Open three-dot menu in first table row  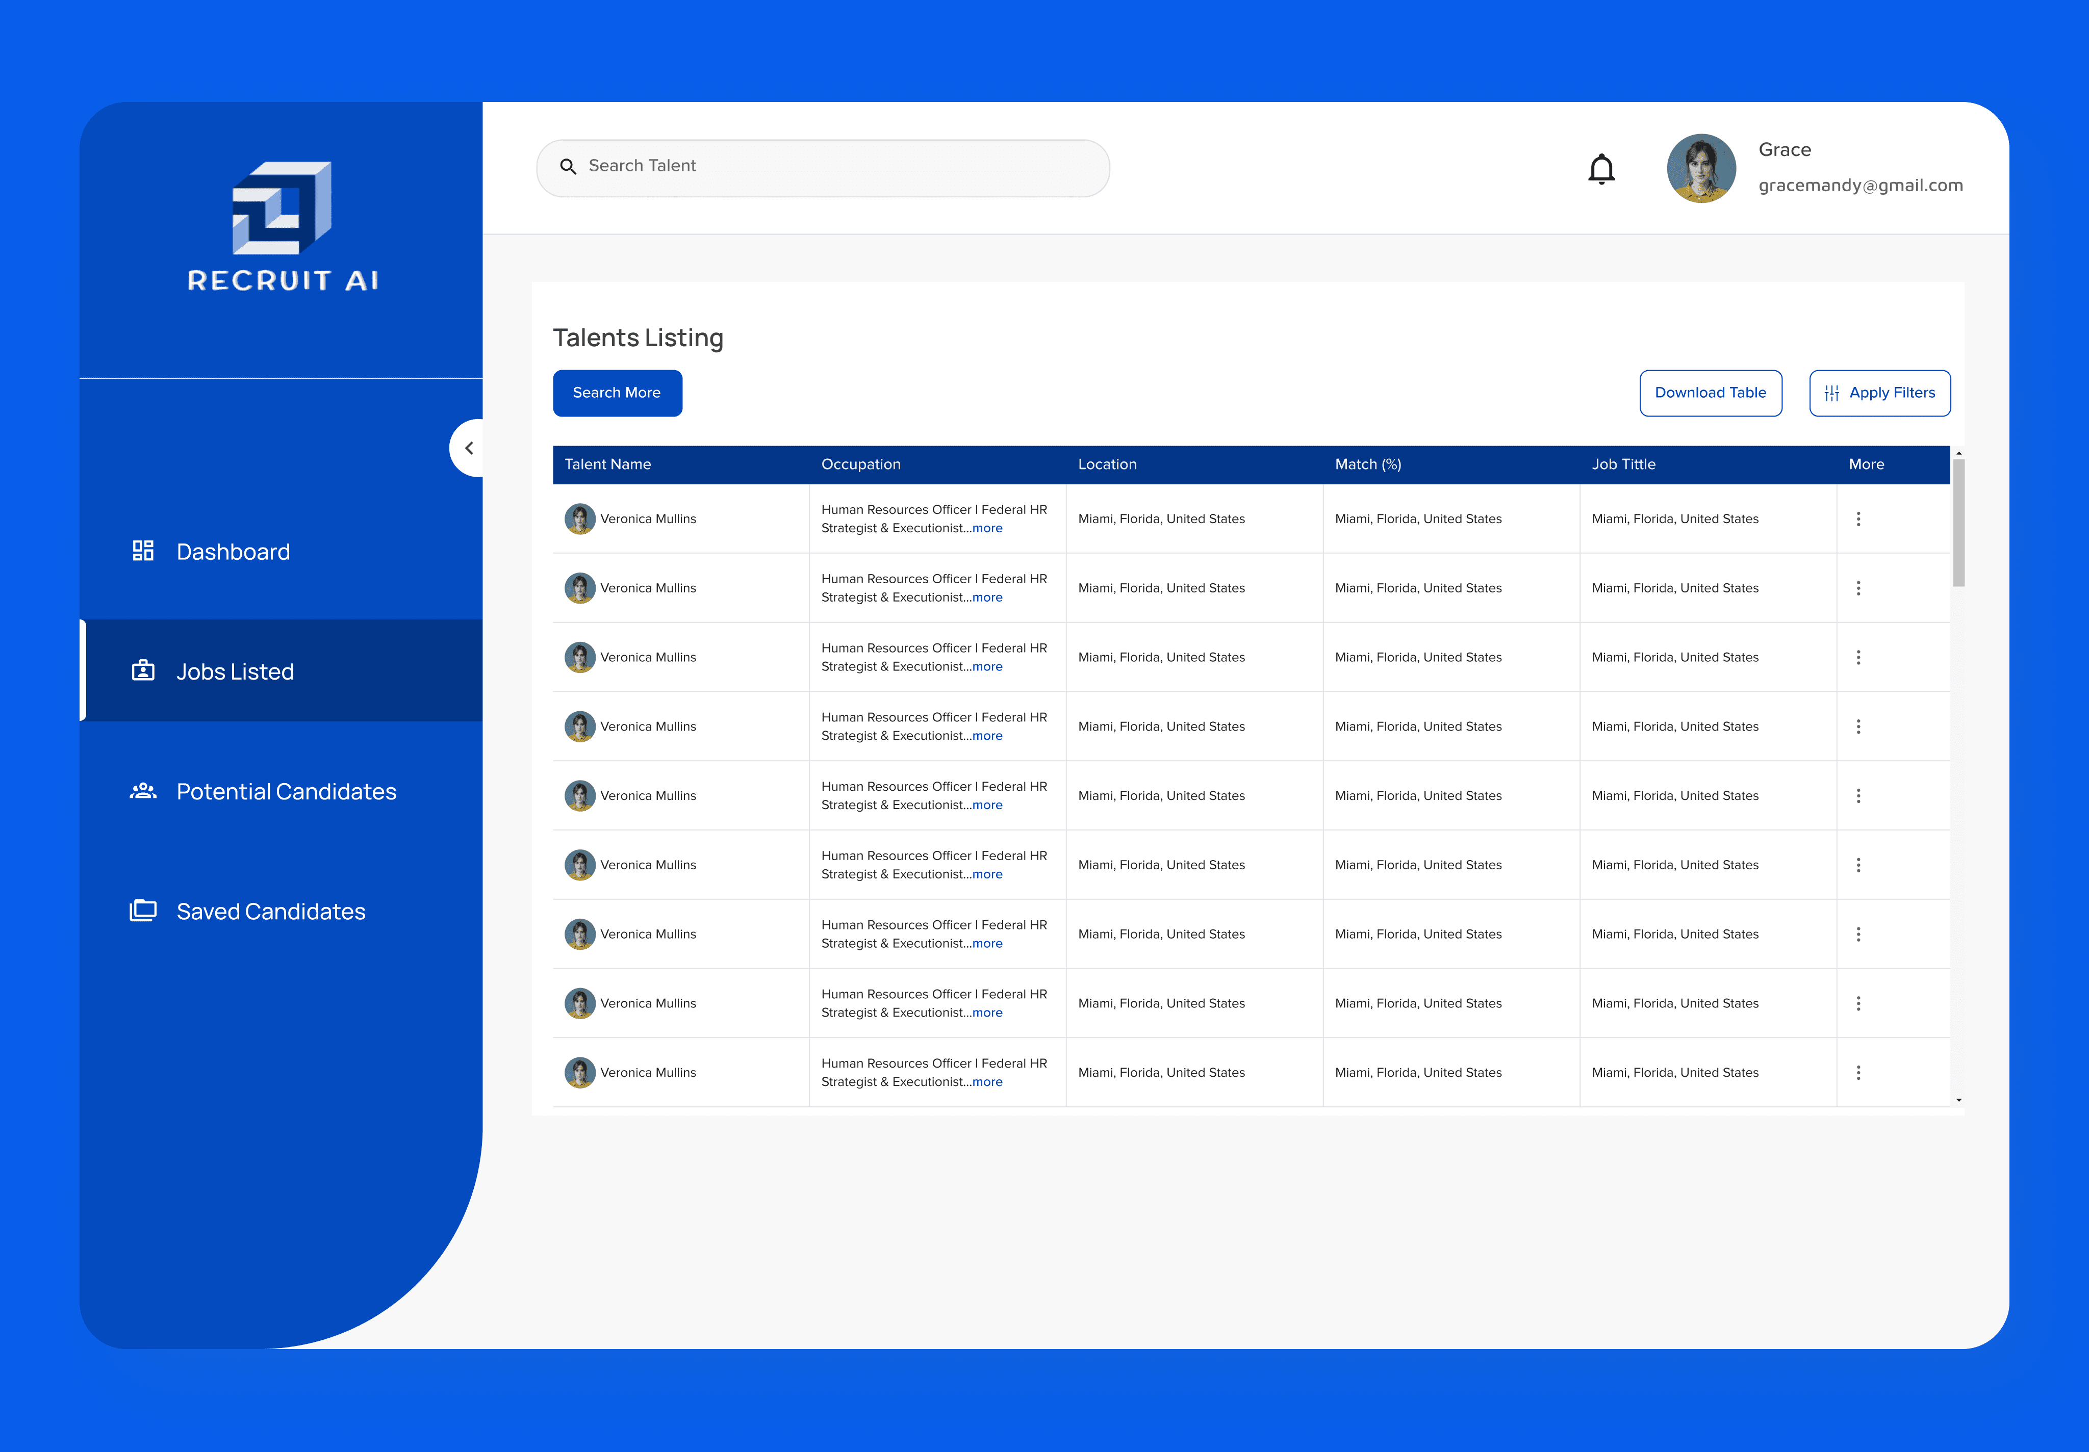[x=1858, y=518]
